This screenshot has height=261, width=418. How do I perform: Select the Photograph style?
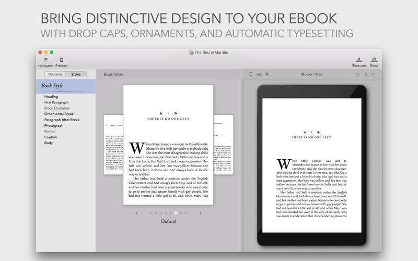54,125
